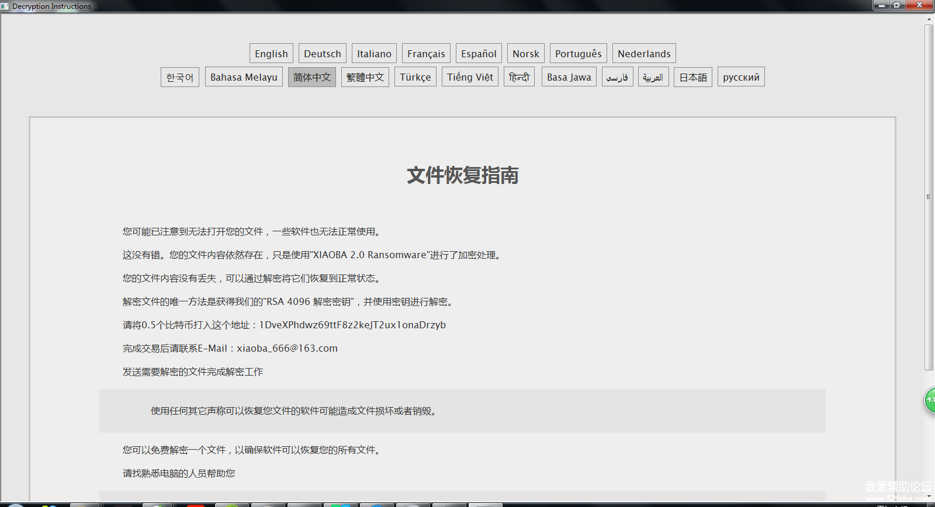Switch to 繁體中文 Traditional Chinese
Viewport: 935px width, 507px height.
(x=365, y=77)
